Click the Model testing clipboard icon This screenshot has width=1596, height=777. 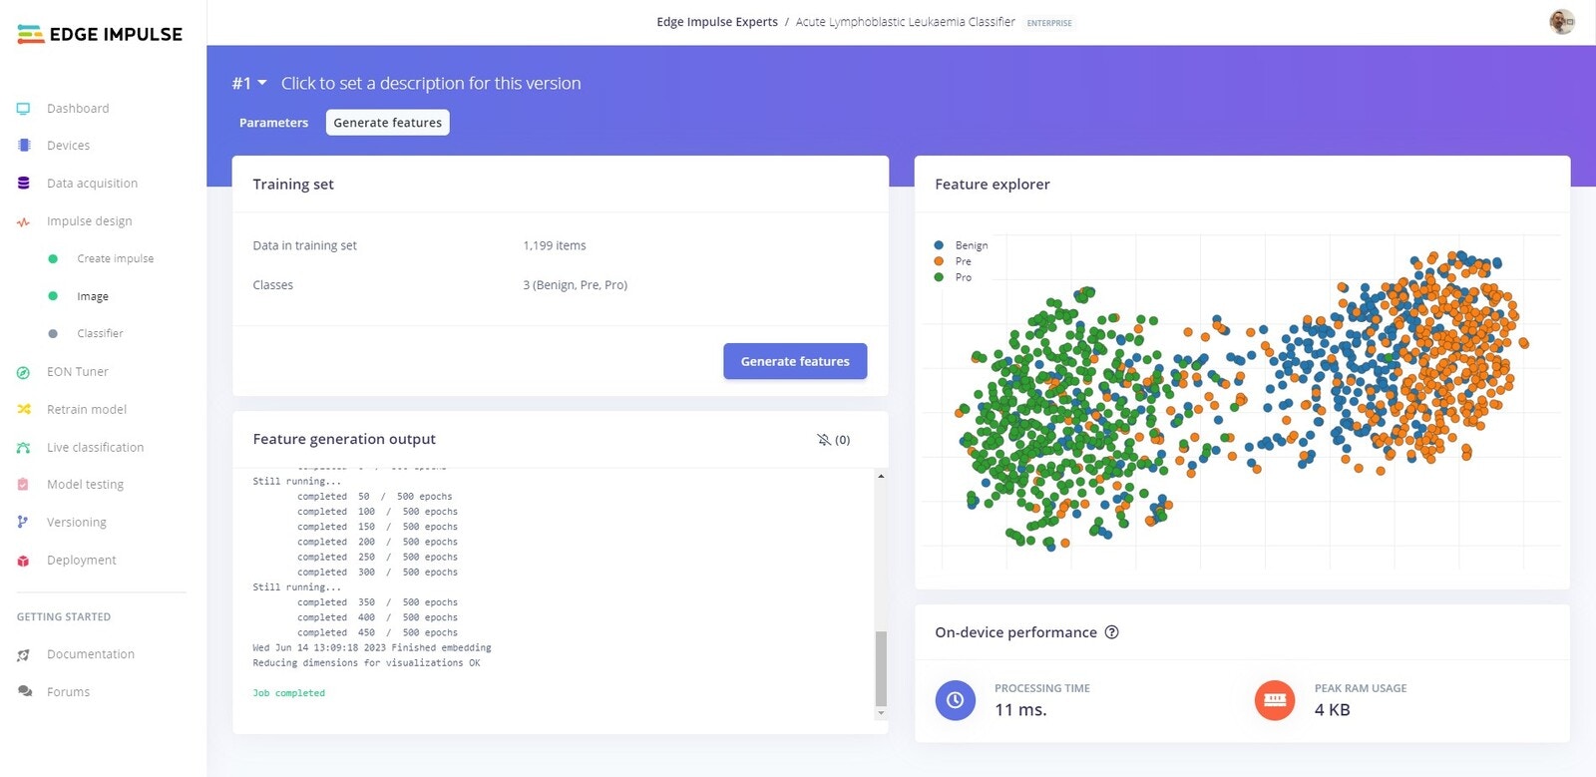24,485
